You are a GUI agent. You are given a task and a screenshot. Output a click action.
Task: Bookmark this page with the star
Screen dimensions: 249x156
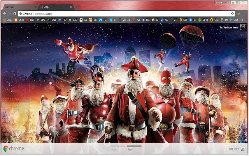click(x=232, y=14)
